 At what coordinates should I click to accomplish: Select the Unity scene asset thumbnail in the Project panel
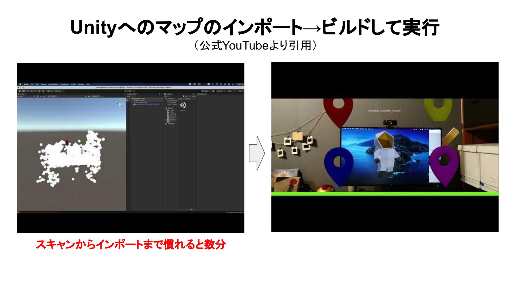[183, 105]
